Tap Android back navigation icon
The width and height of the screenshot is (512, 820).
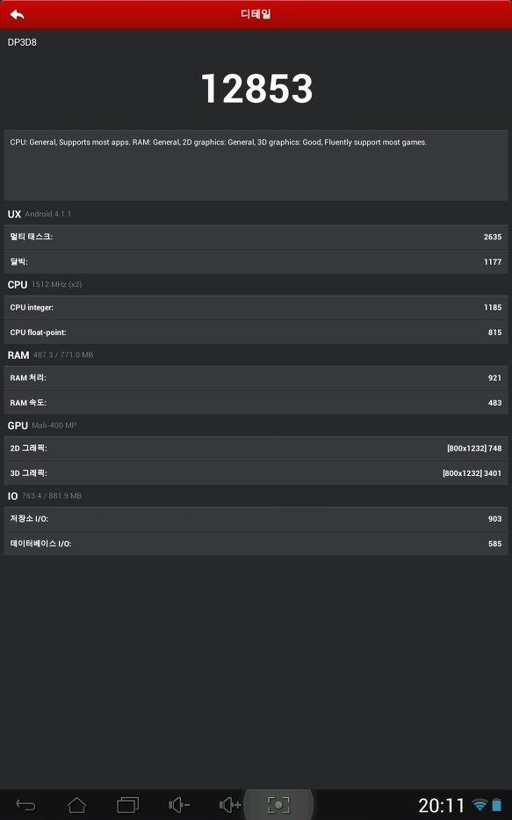25,805
